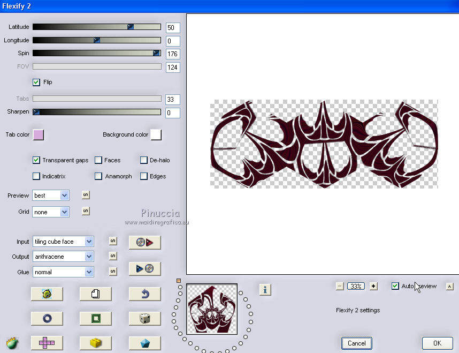Click the yellow brick icon button
Screen dimensions: 459x353
[95, 343]
